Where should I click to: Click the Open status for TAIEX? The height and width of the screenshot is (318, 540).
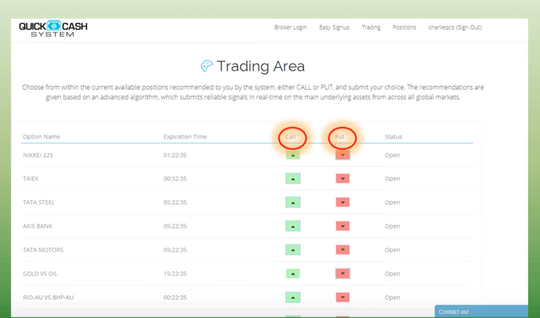click(392, 179)
